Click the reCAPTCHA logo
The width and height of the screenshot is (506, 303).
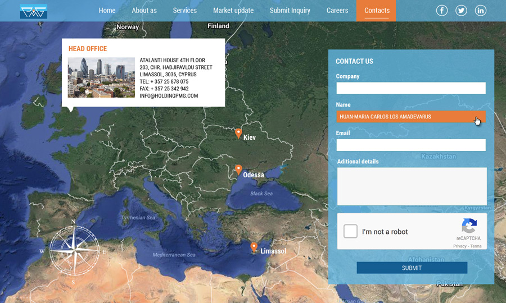click(469, 226)
